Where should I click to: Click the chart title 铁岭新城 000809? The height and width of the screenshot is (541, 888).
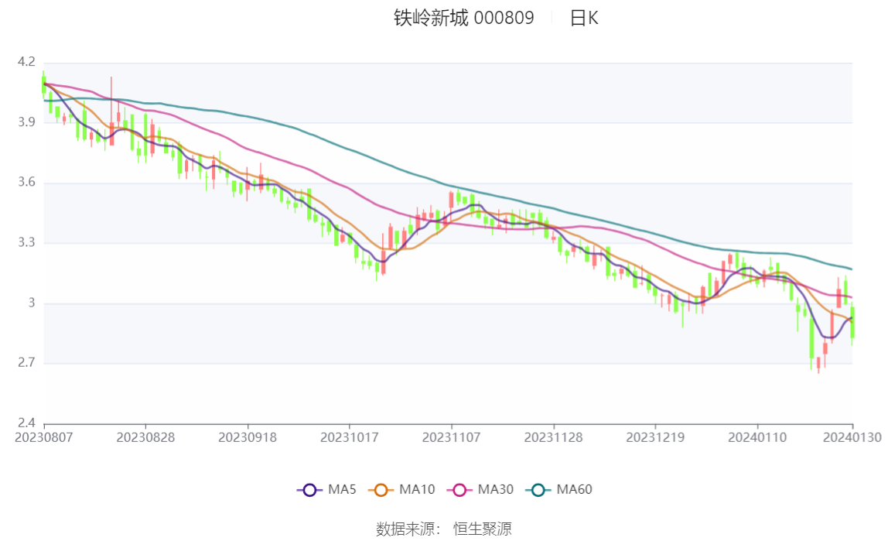tap(464, 18)
